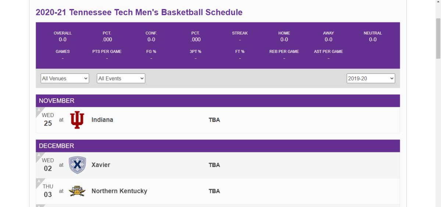
Task: Click the Northern Kentucky Norse logo
Action: pos(77,191)
